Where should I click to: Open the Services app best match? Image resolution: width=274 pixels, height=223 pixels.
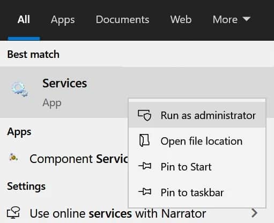64,92
